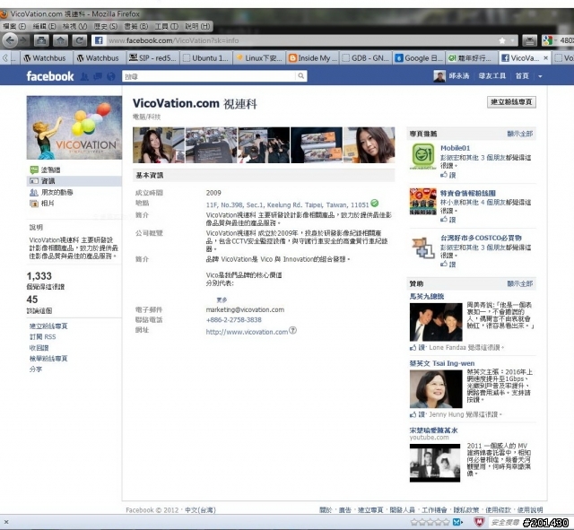Click the youtube.com video thumbnail ad

[x=435, y=463]
